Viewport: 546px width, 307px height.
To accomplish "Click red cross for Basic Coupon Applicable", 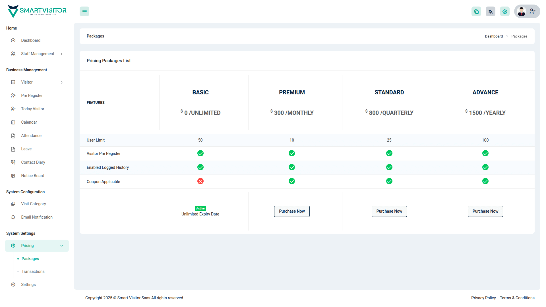I will point(200,181).
